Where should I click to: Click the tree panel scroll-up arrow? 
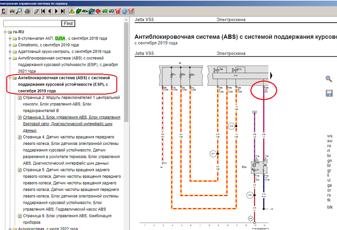pyautogui.click(x=126, y=20)
